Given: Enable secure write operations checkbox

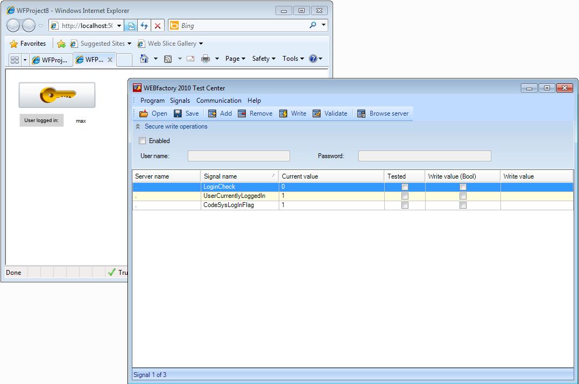Looking at the screenshot, I should pos(143,141).
